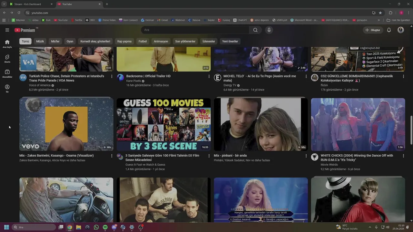Select the Müzik filter chip

coord(40,41)
